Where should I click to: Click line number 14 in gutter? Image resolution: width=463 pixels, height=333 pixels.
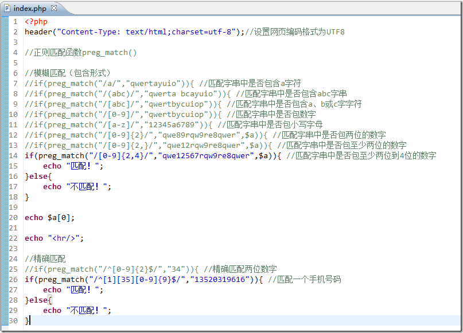(x=13, y=156)
